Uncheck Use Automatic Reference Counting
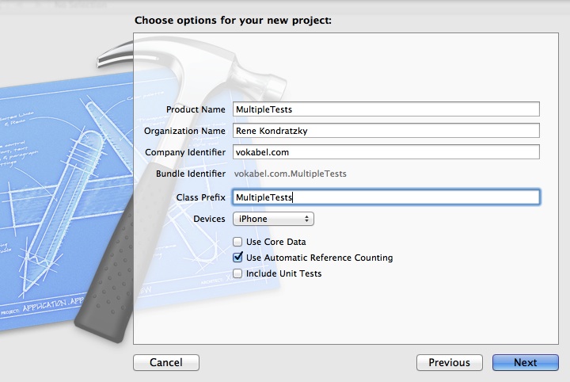Image resolution: width=570 pixels, height=382 pixels. [x=237, y=258]
